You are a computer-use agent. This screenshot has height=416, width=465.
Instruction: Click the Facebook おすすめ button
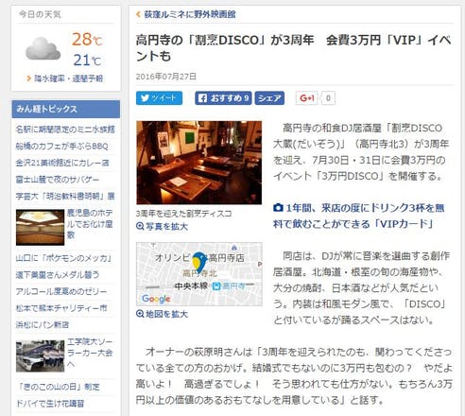coord(223,98)
